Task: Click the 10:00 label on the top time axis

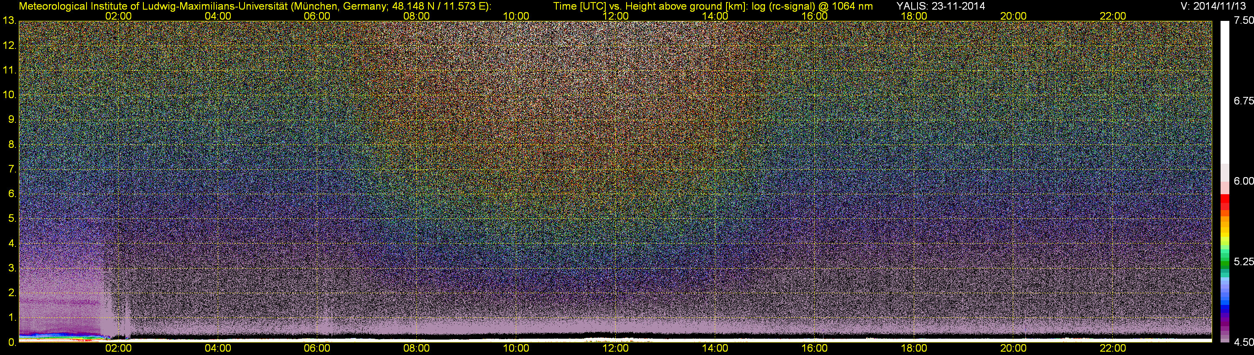Action: coord(516,16)
